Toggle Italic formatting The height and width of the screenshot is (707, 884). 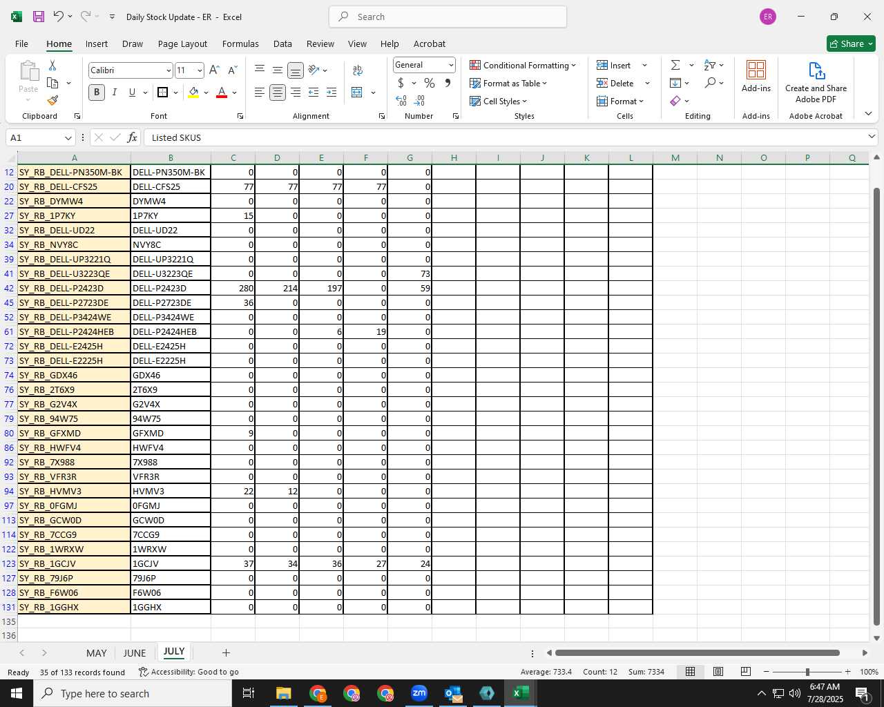115,92
